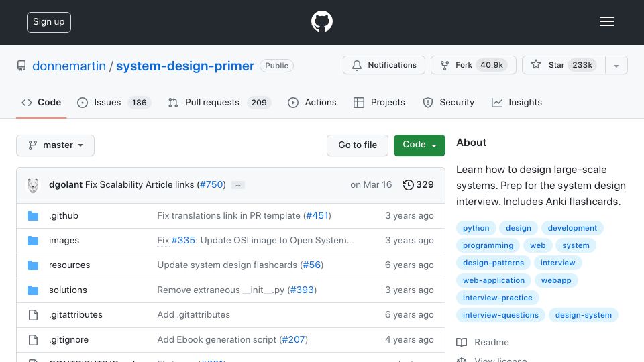Click the programming topic tag
The image size is (644, 362).
[488, 245]
